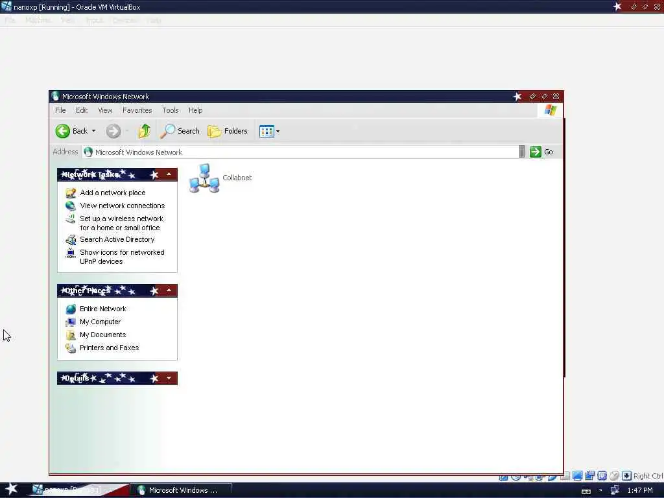Click Search Active Directory link

[x=117, y=239]
